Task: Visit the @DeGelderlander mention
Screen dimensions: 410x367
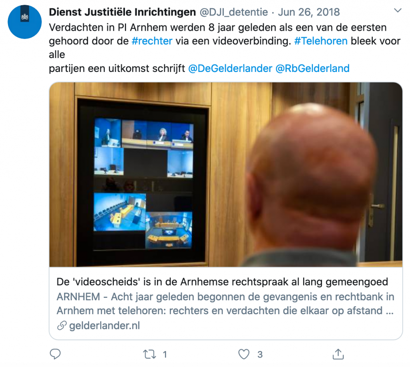Action: tap(230, 68)
